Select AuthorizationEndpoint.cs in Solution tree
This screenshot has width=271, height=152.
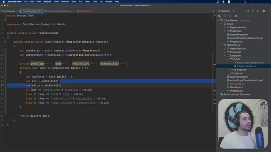[250, 62]
